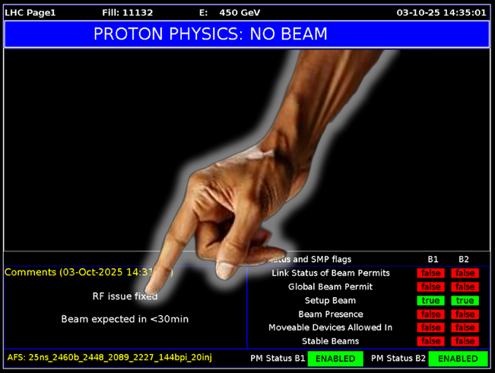This screenshot has width=495, height=373.
Task: Click 'Beam expected in <30min' message
Action: coord(125,319)
